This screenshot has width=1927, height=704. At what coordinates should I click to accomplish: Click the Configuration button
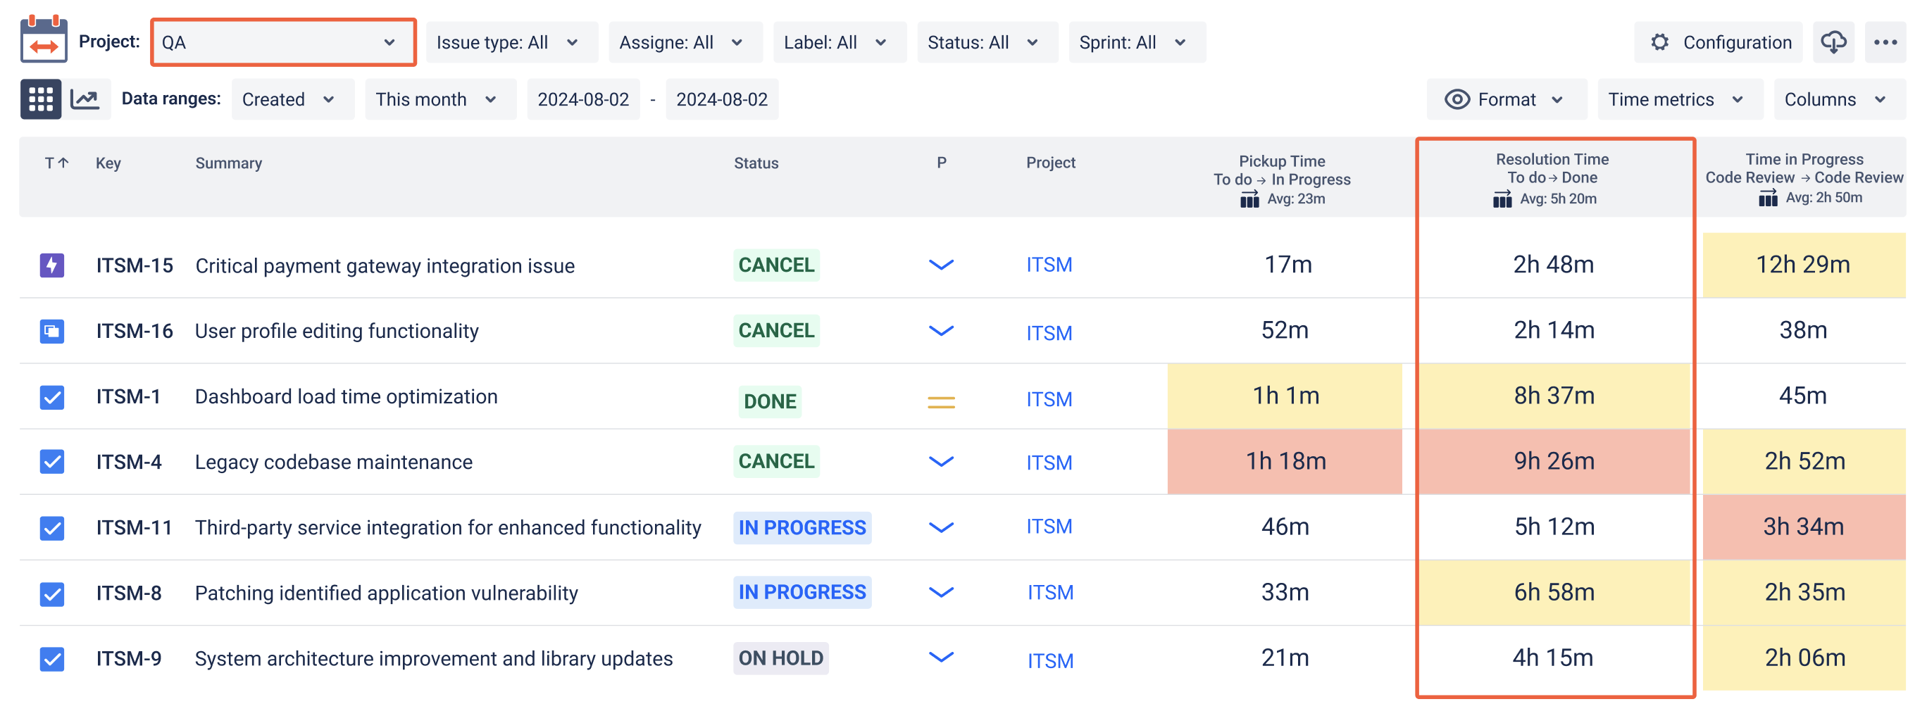1718,42
